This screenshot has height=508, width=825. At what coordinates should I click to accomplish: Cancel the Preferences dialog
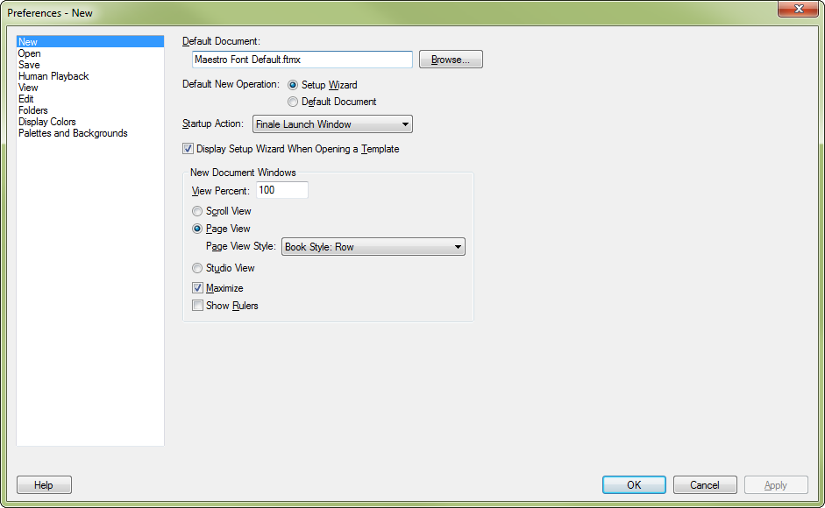coord(705,485)
